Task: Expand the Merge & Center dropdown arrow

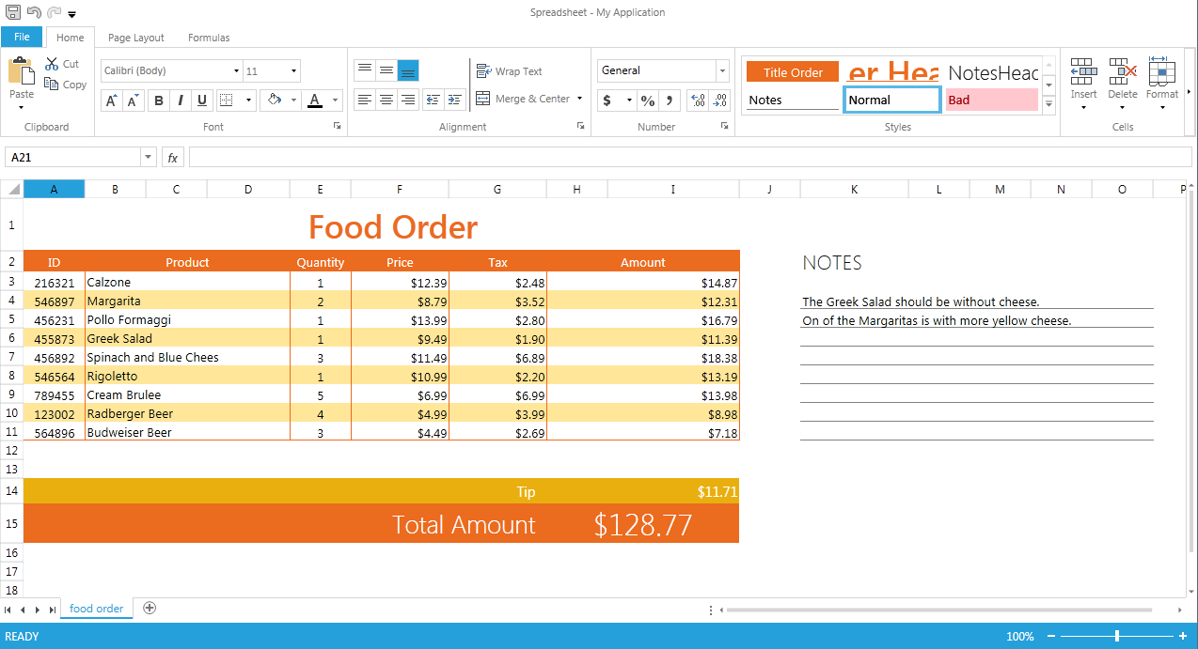Action: pos(580,99)
